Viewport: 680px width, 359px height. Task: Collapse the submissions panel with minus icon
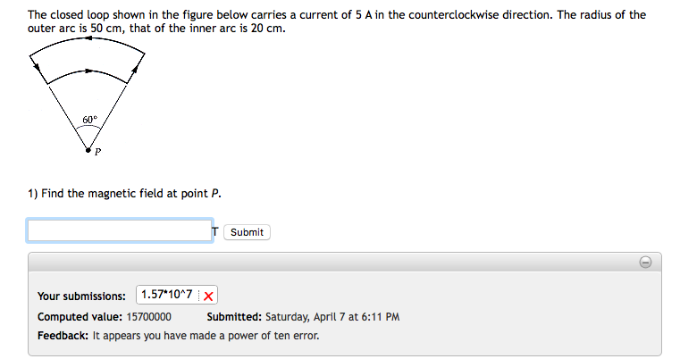pyautogui.click(x=645, y=263)
